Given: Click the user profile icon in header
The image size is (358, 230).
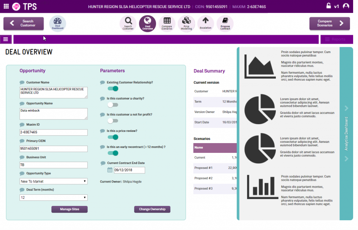Looking at the screenshot, I should (x=346, y=6).
